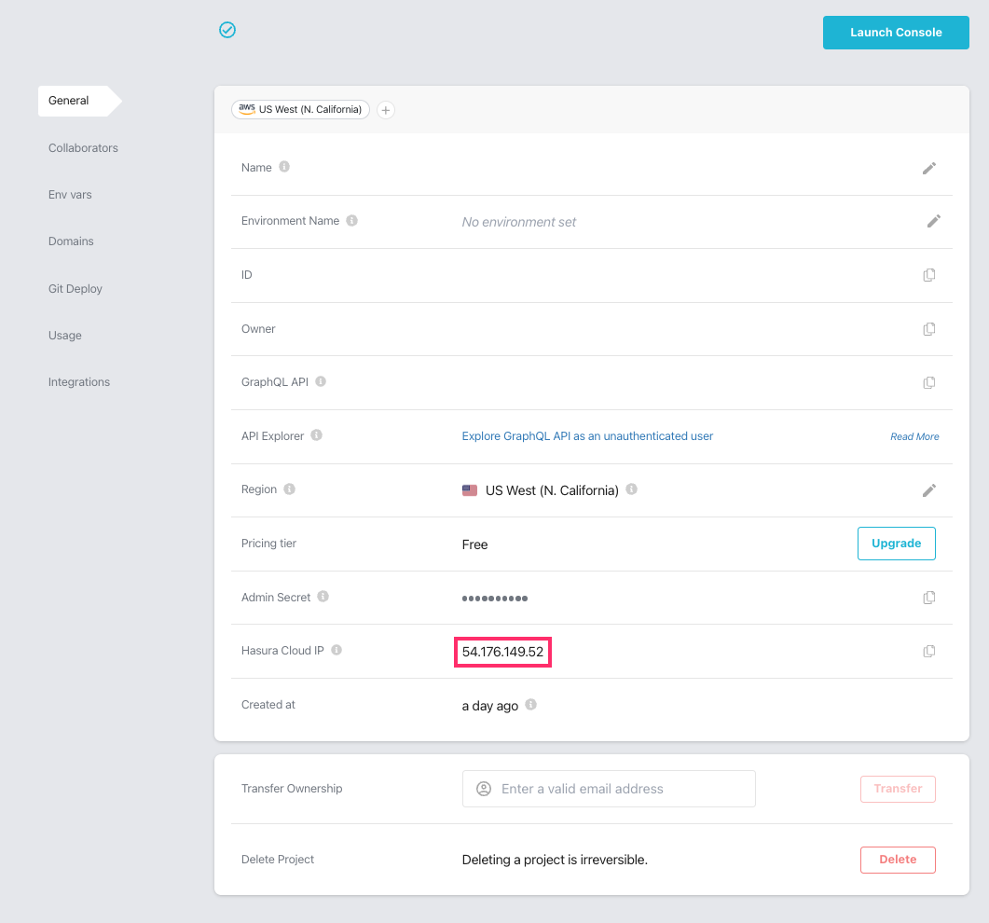This screenshot has height=923, width=989.
Task: Copy the Owner value
Action: pos(928,328)
